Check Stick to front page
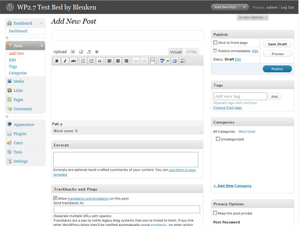Viewport: 299px width, 226px height. (x=215, y=42)
